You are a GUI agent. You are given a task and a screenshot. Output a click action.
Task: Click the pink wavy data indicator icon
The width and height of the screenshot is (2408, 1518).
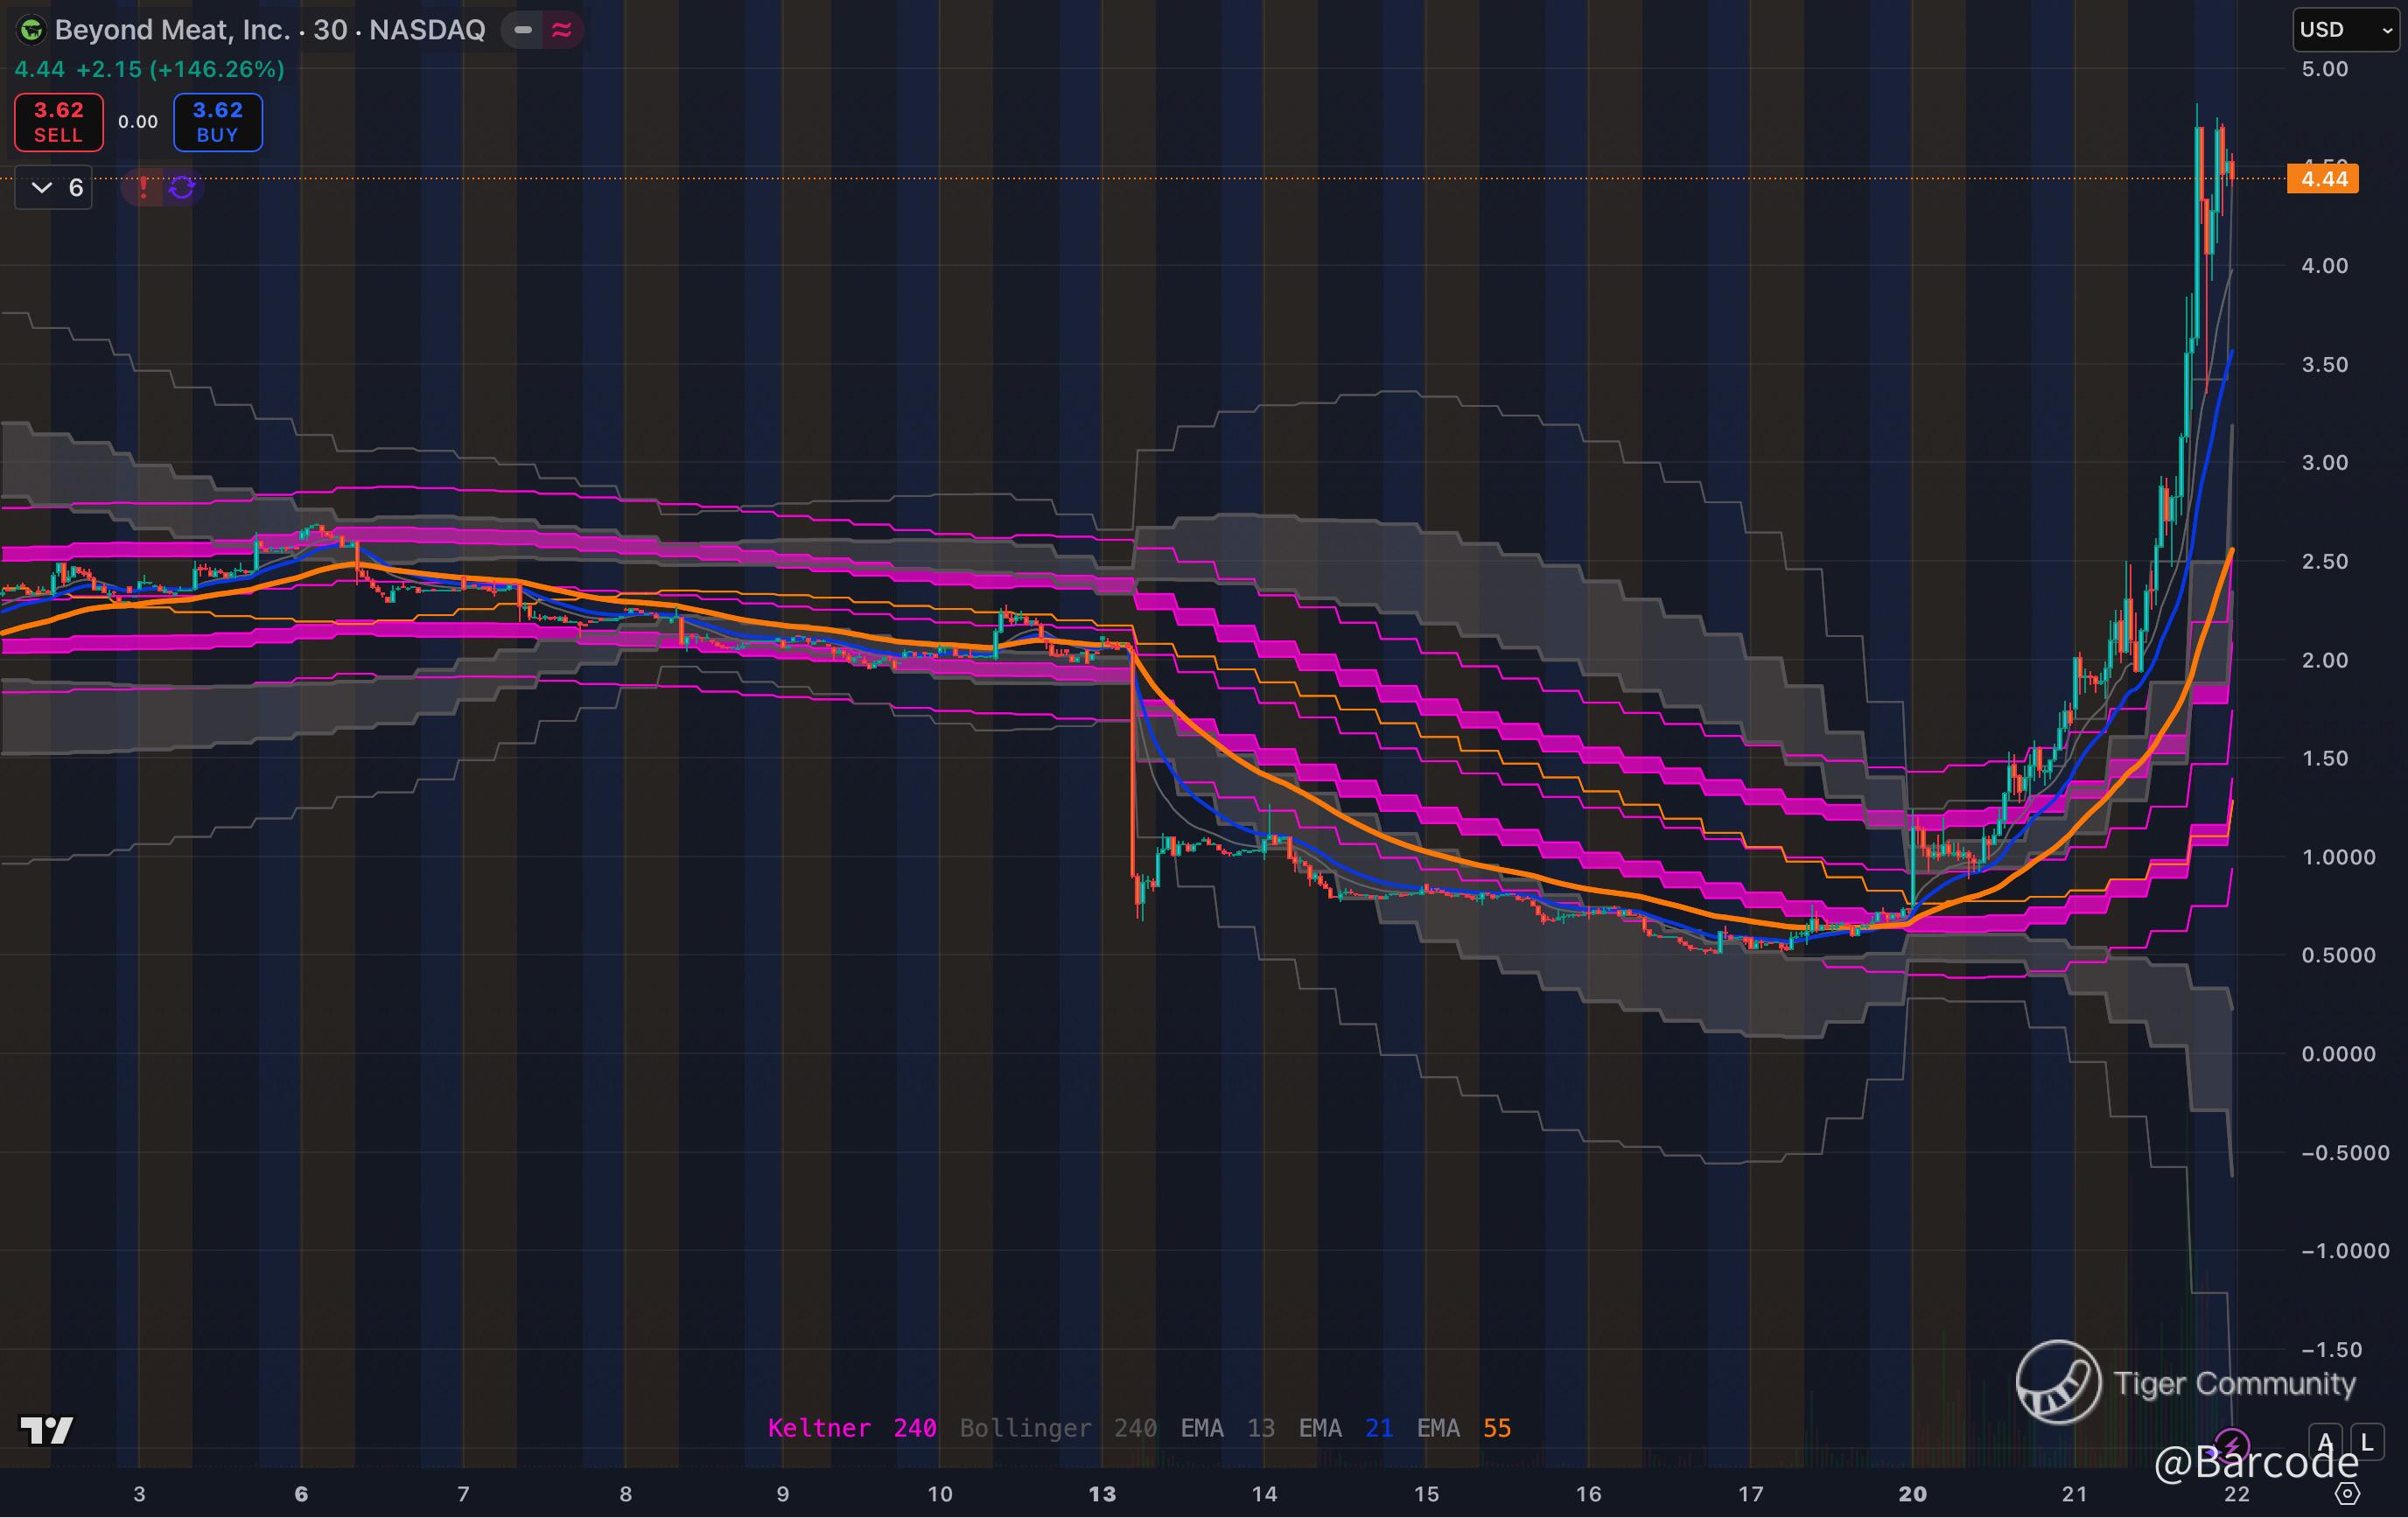coord(562,30)
